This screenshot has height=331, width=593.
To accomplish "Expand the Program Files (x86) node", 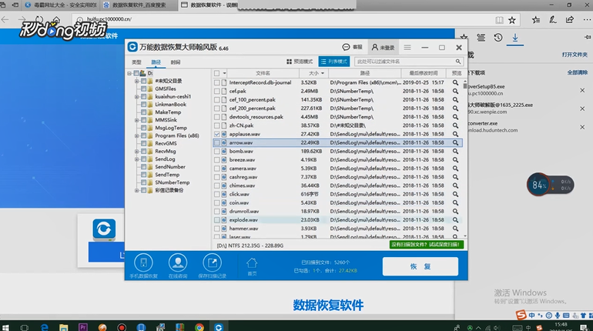I will [x=137, y=135].
